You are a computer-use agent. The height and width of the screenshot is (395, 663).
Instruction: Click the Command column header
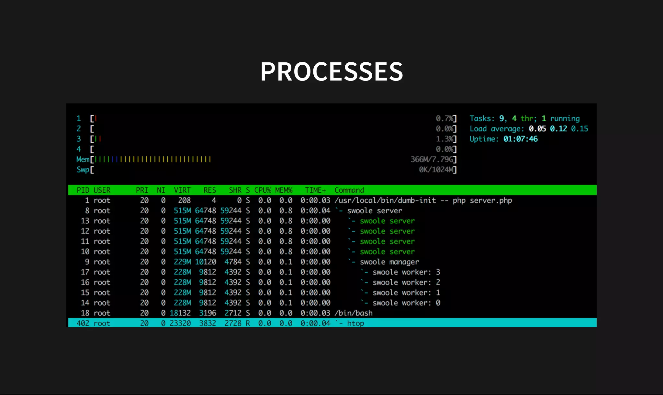point(349,190)
